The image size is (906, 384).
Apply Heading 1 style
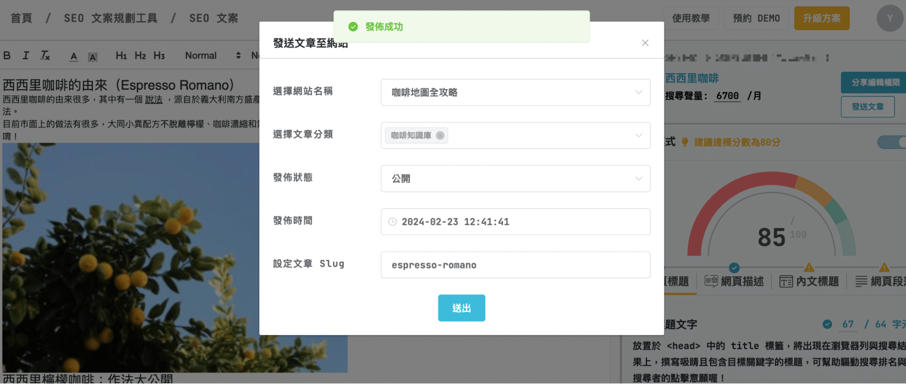(x=121, y=56)
